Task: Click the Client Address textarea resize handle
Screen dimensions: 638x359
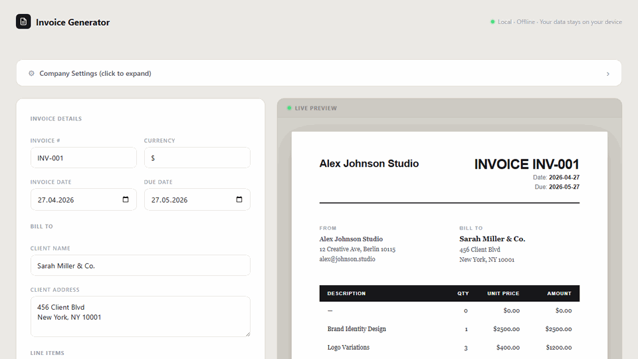Action: click(247, 334)
